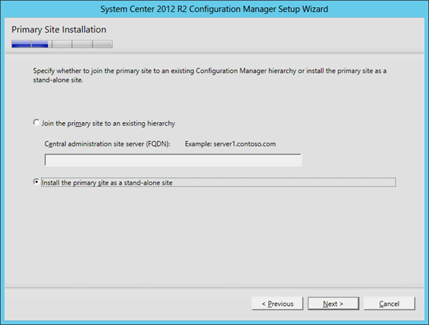Go back with the Previous button

pos(277,304)
